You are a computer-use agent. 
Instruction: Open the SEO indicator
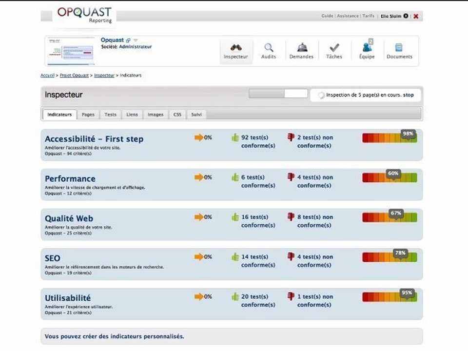53,258
